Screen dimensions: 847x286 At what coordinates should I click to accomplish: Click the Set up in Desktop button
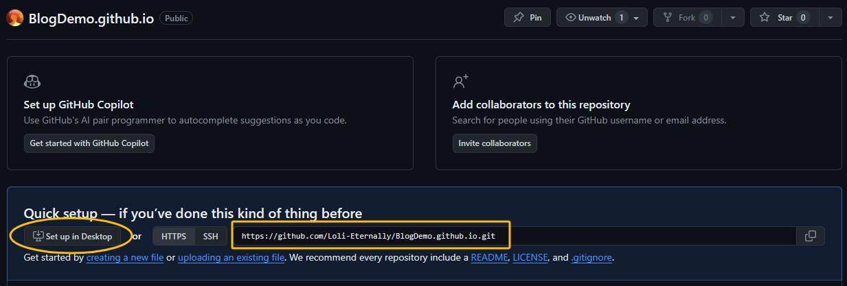(73, 237)
